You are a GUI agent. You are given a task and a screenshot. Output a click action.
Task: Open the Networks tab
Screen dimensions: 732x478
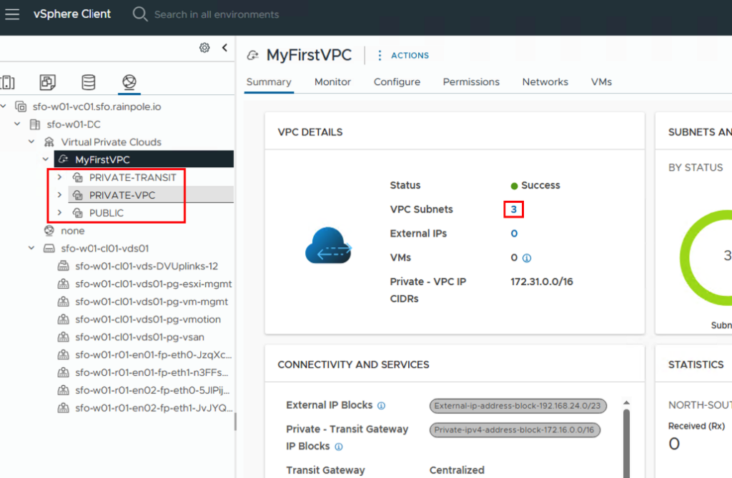click(545, 82)
